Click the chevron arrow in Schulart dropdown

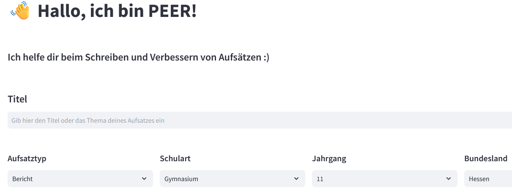(296, 179)
